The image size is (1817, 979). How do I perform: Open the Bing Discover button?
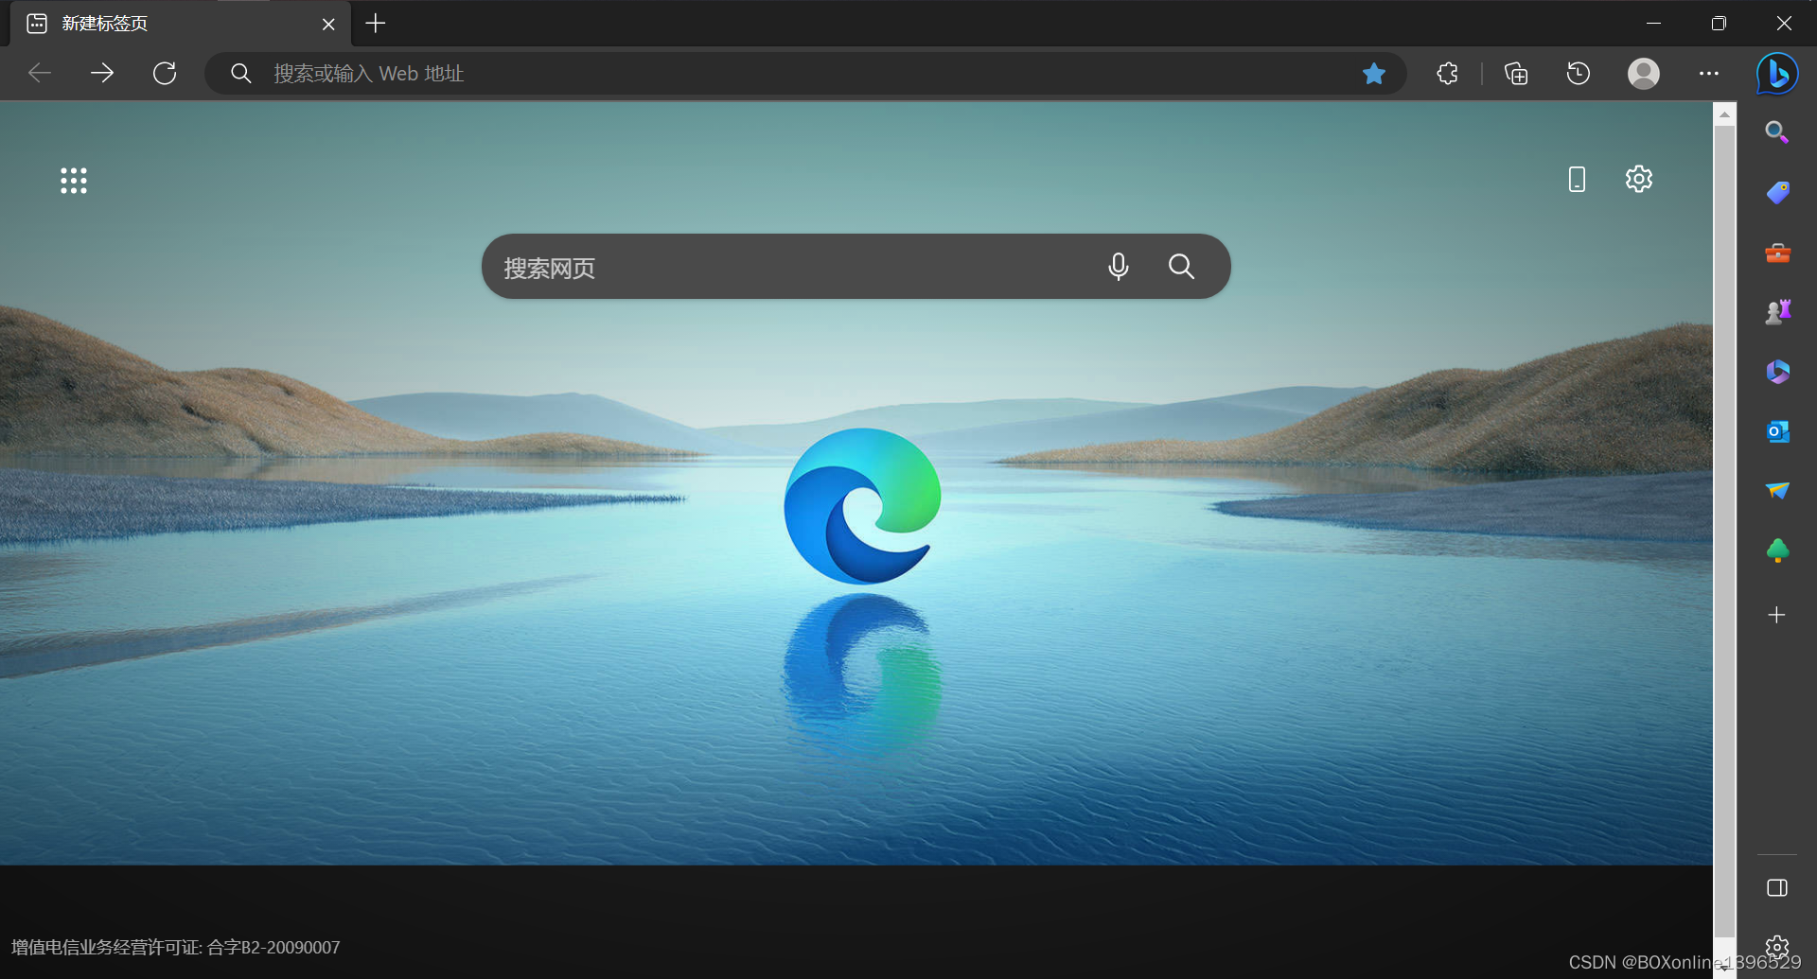1777,73
